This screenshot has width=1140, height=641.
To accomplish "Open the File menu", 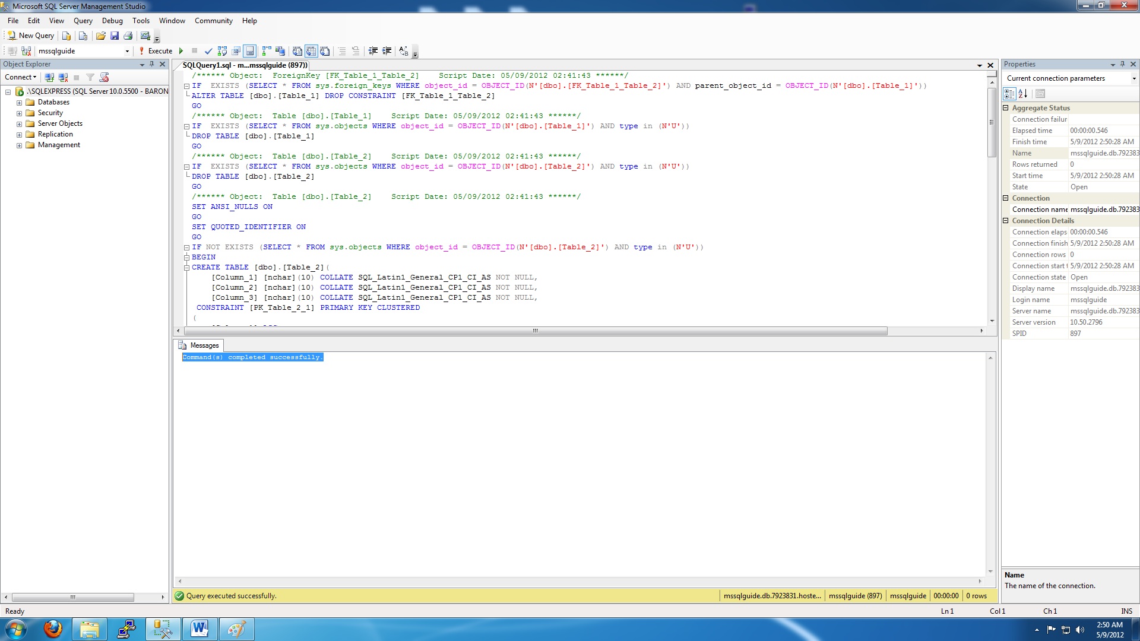I will [x=13, y=21].
